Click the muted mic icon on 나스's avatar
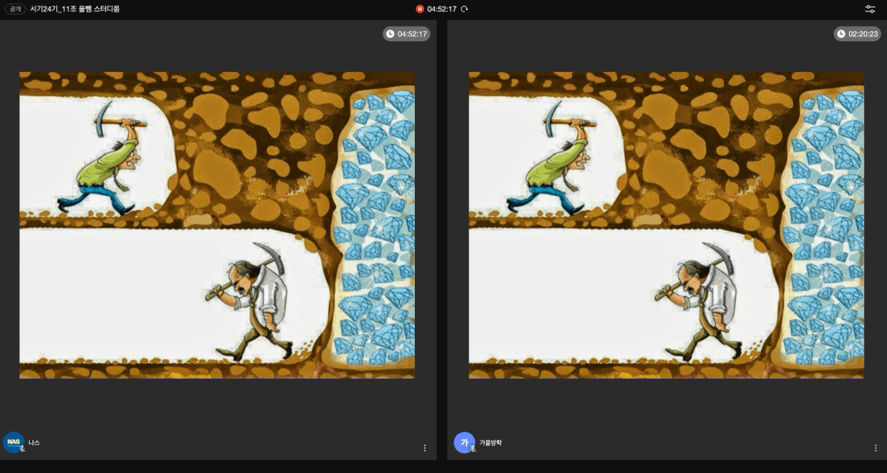Viewport: 887px width, 473px height. (x=22, y=449)
